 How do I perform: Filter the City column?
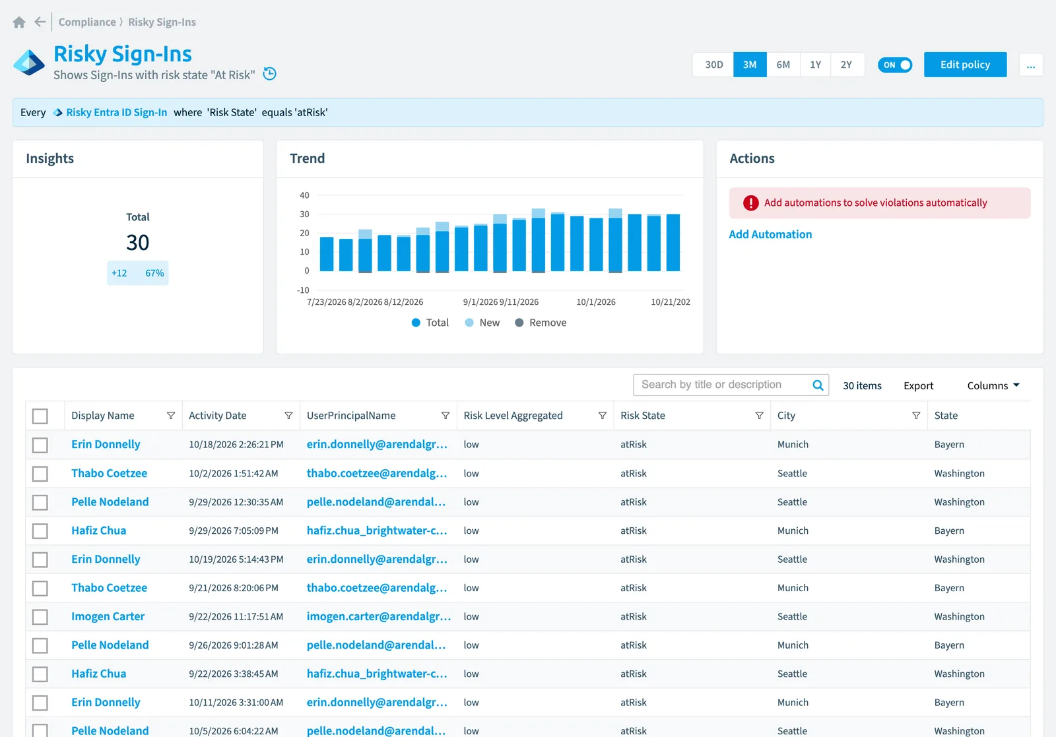click(916, 416)
